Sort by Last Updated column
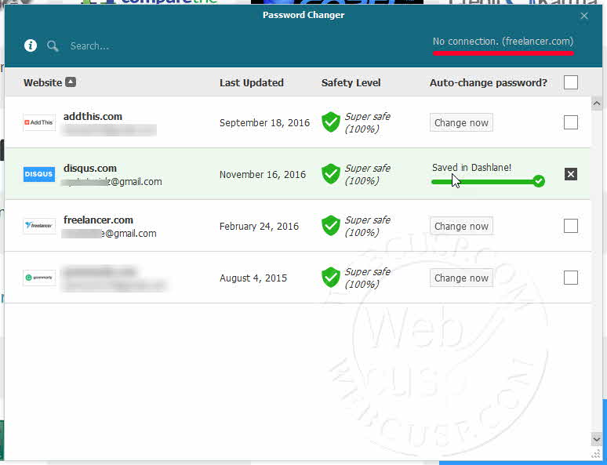 (x=251, y=82)
